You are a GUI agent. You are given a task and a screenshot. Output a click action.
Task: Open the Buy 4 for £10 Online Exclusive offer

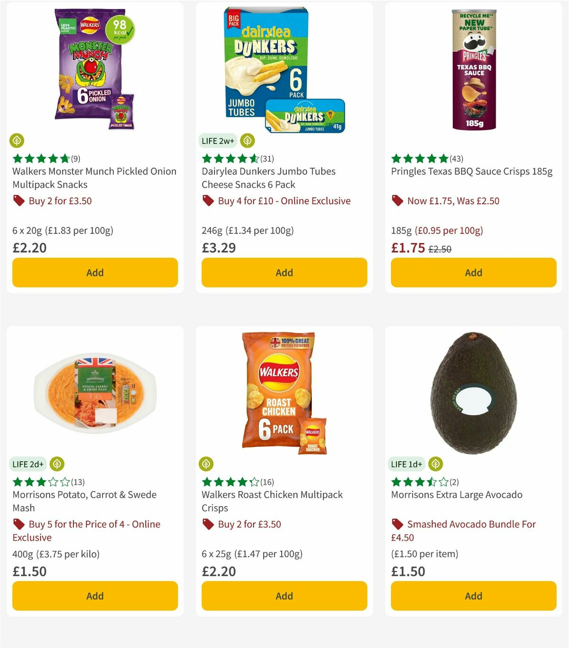[x=284, y=201]
